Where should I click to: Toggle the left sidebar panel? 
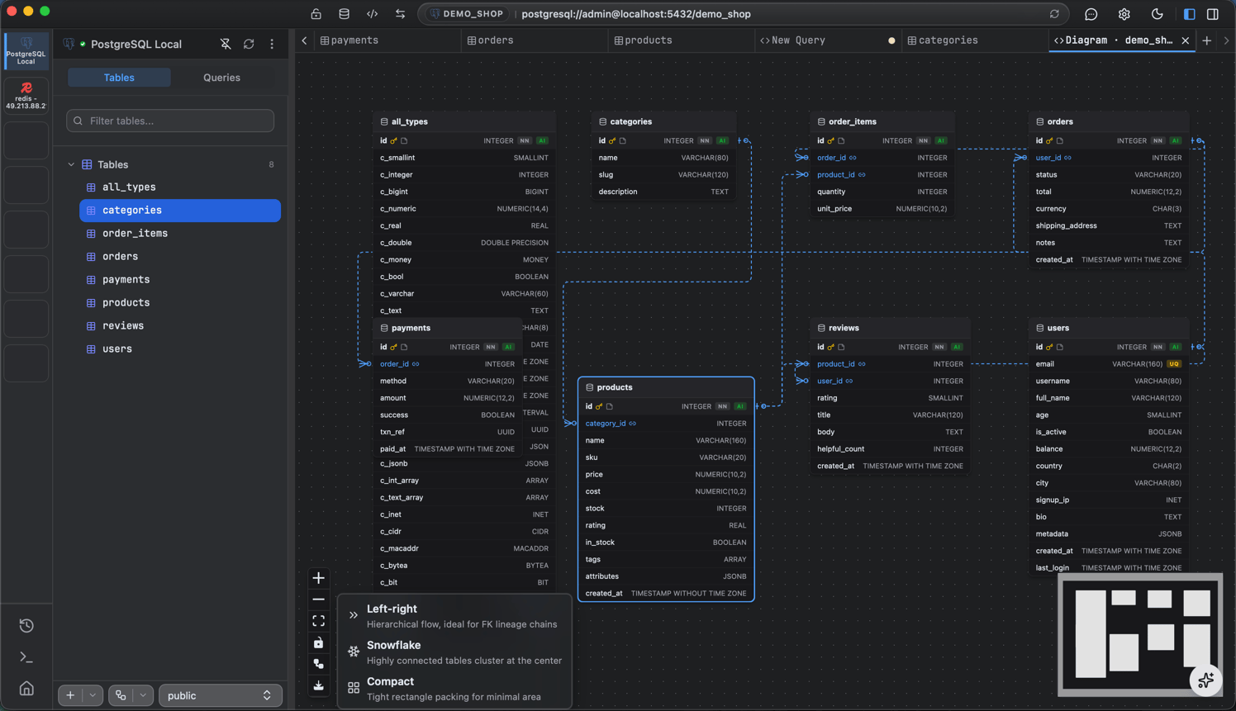(1189, 14)
